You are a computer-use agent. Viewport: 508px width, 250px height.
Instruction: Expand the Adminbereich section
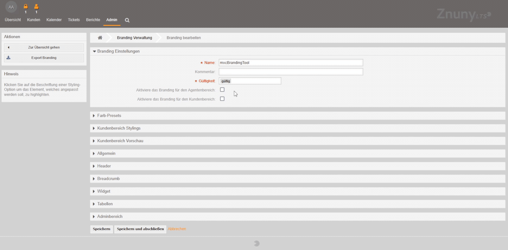click(x=110, y=217)
